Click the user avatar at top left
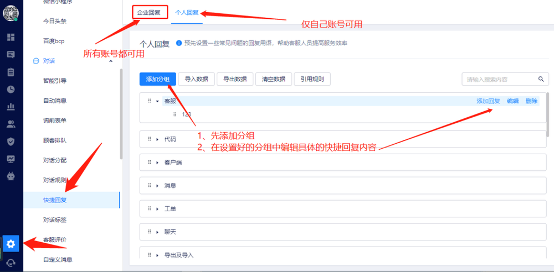Viewport: 554px width, 272px height. tap(11, 13)
